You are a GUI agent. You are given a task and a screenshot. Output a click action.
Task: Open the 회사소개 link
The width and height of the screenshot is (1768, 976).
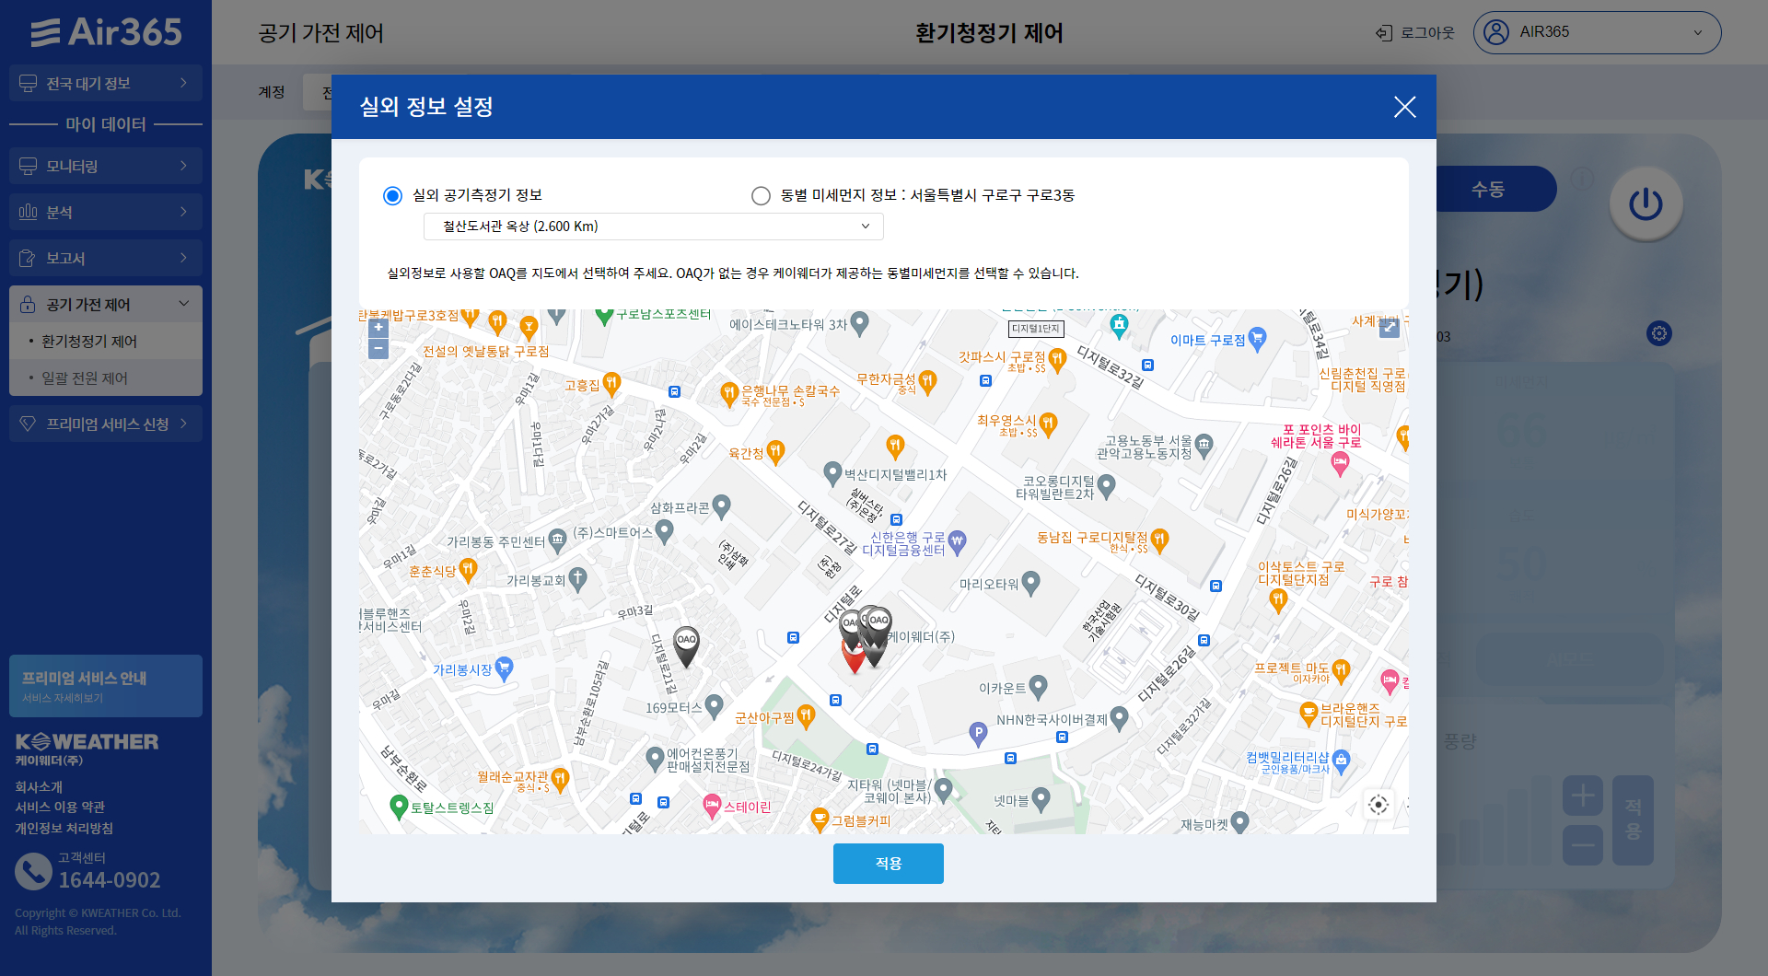click(39, 787)
